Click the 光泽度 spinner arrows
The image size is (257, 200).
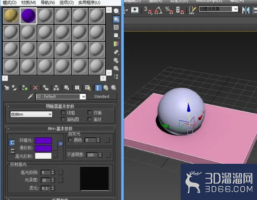pyautogui.click(x=53, y=180)
